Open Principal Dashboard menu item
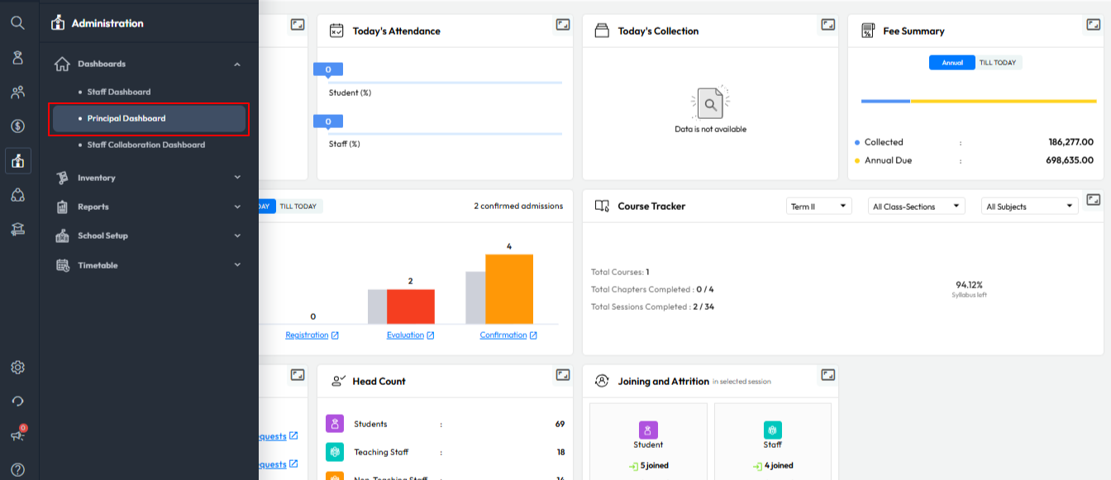This screenshot has height=480, width=1111. point(149,118)
